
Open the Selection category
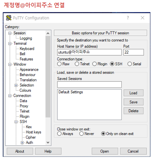tap(27, 85)
